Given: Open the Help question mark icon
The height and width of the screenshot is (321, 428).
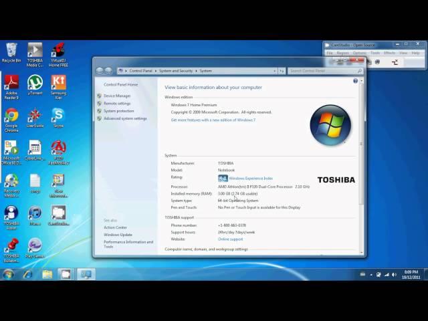Looking at the screenshot, I should point(355,81).
